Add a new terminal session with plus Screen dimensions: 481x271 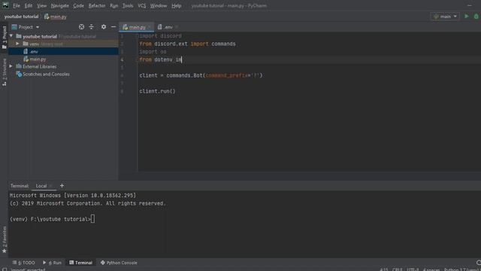click(62, 186)
